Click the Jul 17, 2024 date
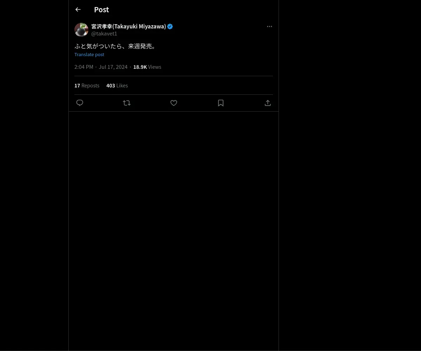421x351 pixels. (x=113, y=67)
